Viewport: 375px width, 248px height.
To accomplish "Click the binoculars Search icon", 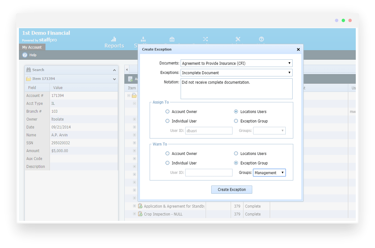I will click(29, 70).
